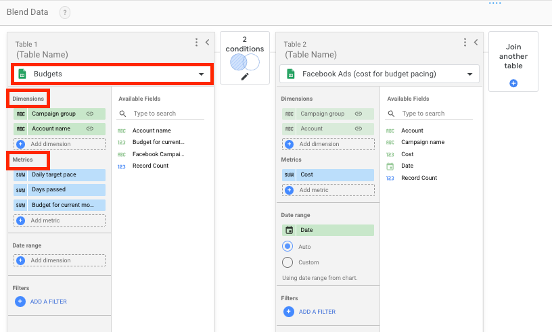
Task: Select the Custom date range option
Action: point(287,262)
